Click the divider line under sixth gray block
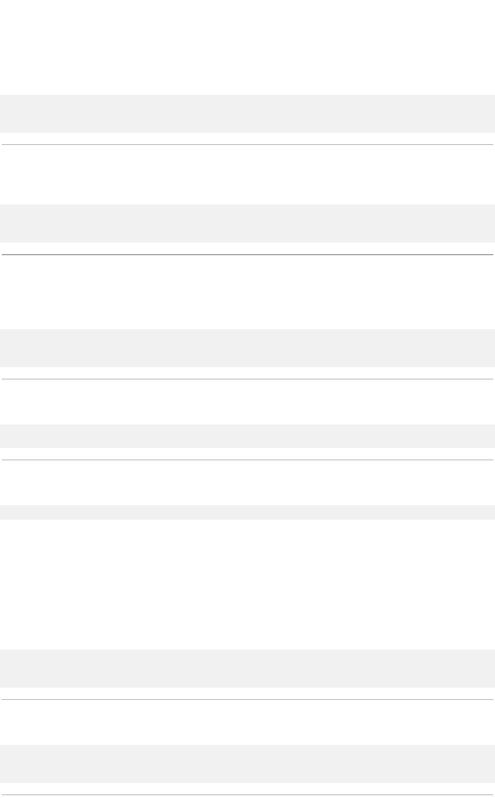The image size is (495, 798). (x=247, y=699)
